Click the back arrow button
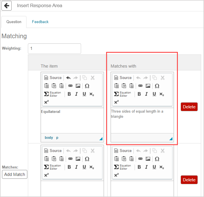Image resolution: width=204 pixels, height=197 pixels. click(6, 6)
